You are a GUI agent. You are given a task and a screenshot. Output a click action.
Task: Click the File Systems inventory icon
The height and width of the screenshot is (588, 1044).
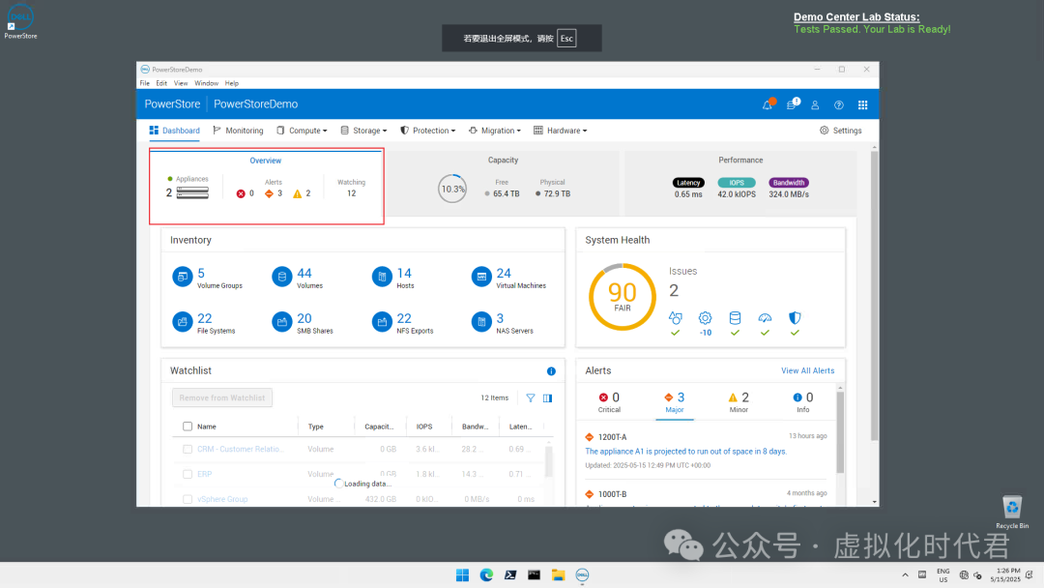click(x=183, y=322)
